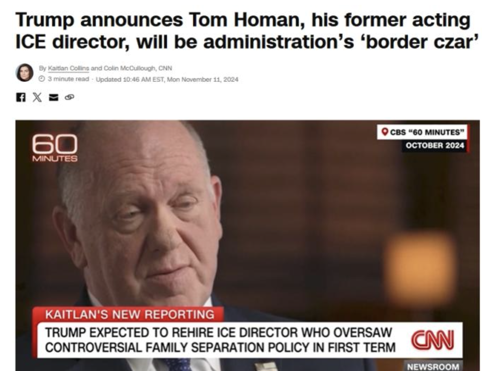Click the OCTOBER 2024 date label
The width and height of the screenshot is (482, 371).
pyautogui.click(x=435, y=145)
